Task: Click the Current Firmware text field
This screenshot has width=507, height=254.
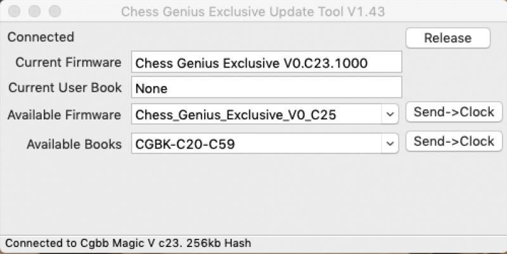Action: [266, 63]
